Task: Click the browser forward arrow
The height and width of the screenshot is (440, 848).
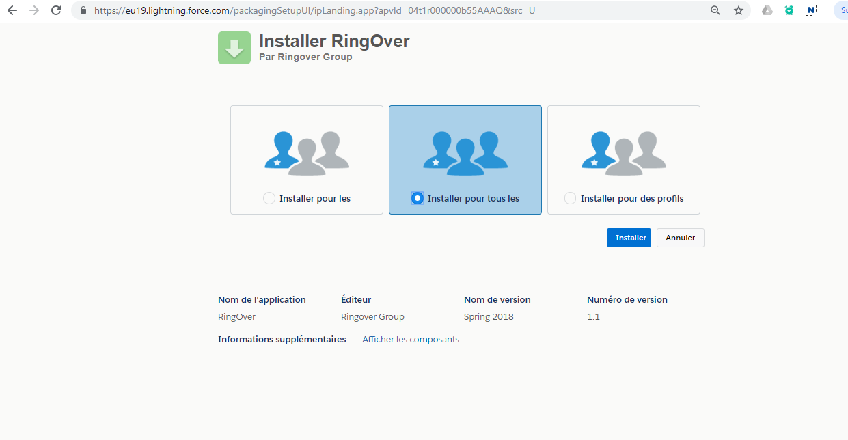Action: click(x=34, y=10)
